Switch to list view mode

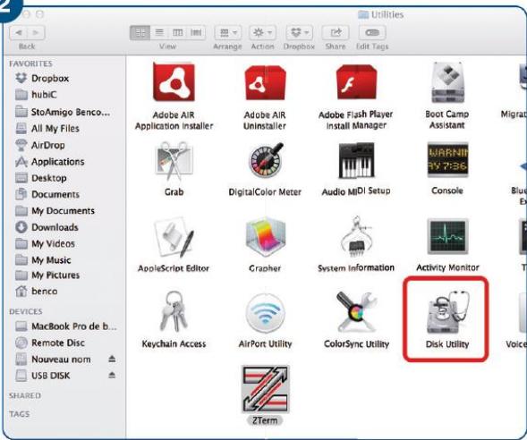[x=159, y=33]
